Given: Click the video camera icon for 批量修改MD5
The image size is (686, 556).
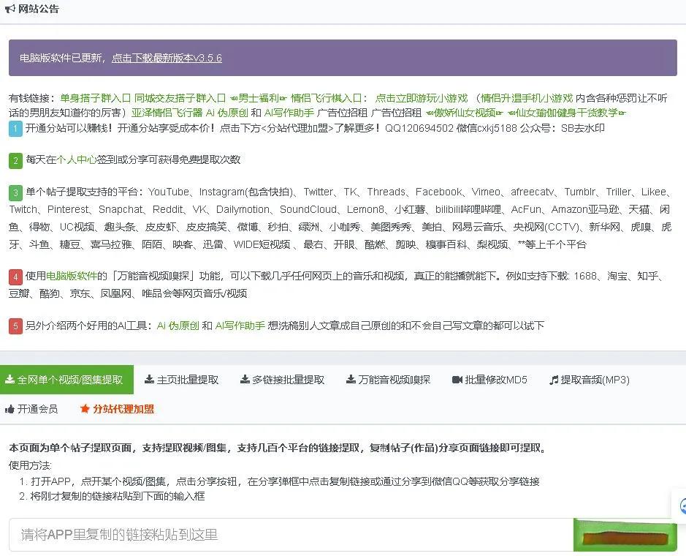Looking at the screenshot, I should click(x=457, y=380).
